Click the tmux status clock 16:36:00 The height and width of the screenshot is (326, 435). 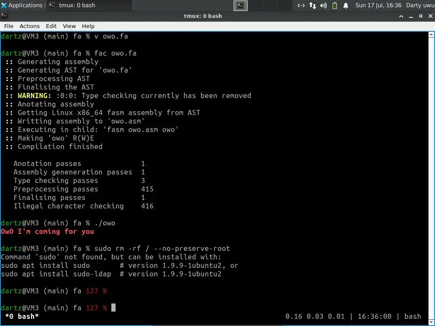[x=375, y=316]
